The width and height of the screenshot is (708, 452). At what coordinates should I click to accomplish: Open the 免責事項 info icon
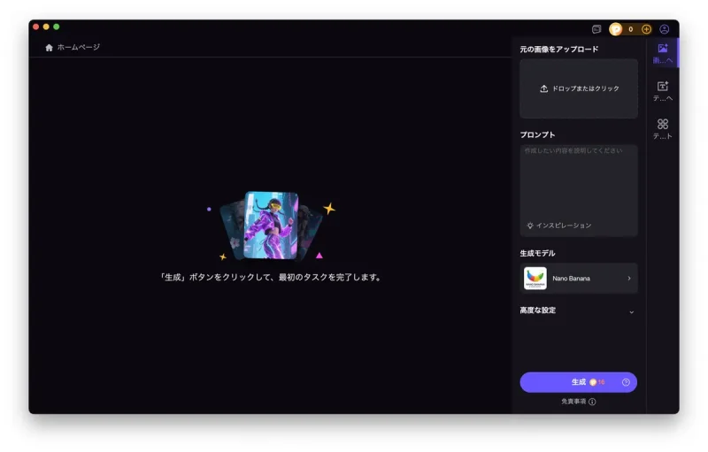(592, 402)
